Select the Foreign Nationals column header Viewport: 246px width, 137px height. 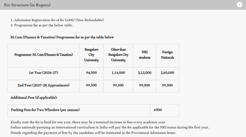tap(167, 55)
